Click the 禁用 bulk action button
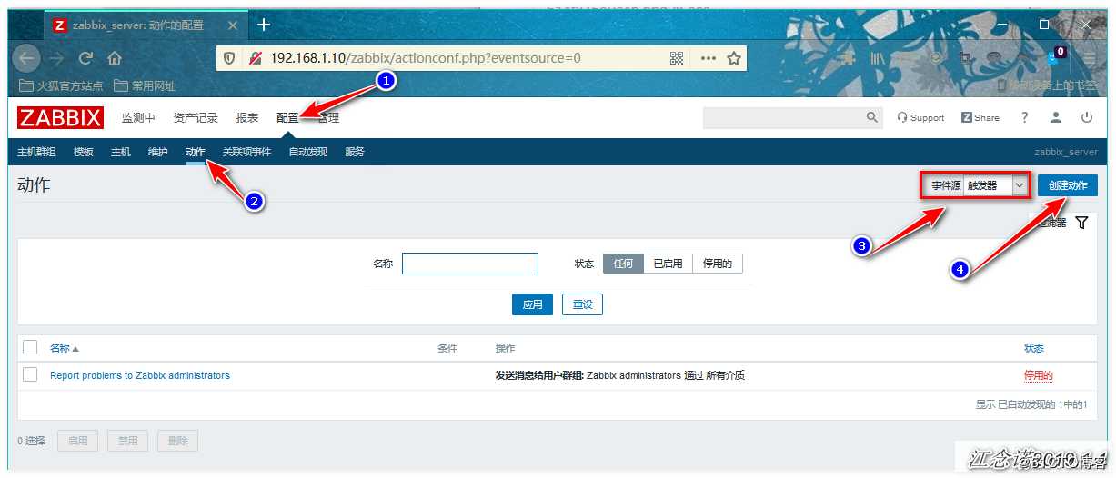The height and width of the screenshot is (478, 1116). point(127,441)
